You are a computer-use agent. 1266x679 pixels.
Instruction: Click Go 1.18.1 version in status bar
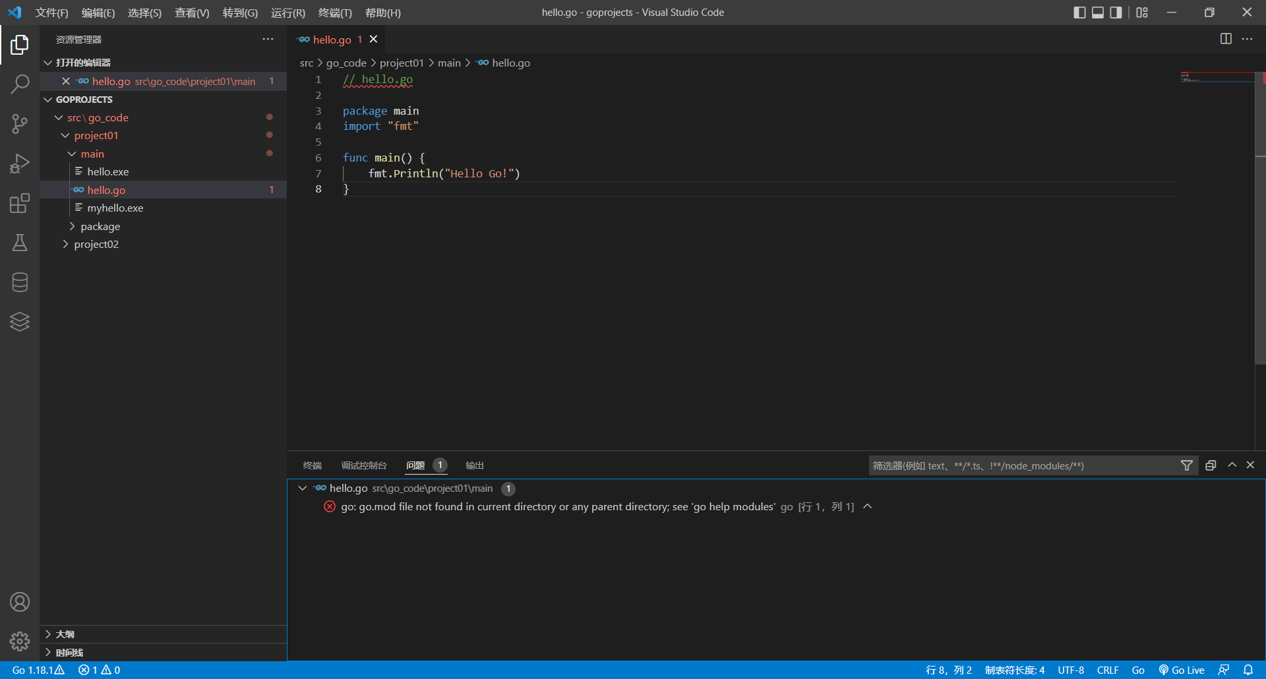click(x=38, y=670)
